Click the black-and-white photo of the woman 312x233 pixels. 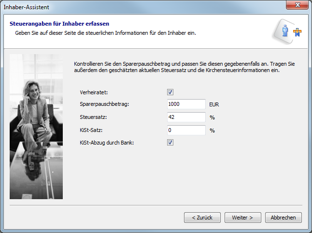(36, 127)
